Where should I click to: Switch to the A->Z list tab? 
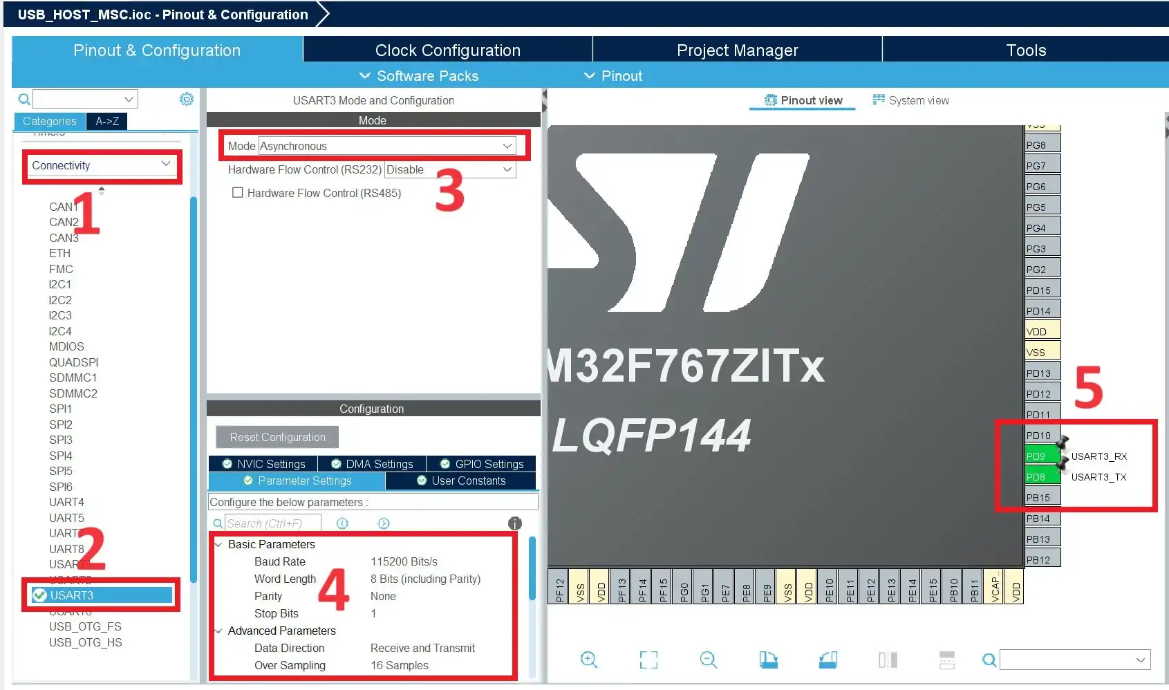pyautogui.click(x=107, y=121)
